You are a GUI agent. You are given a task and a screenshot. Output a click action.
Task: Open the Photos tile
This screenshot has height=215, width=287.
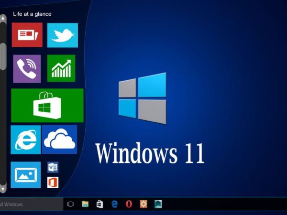pos(26,175)
